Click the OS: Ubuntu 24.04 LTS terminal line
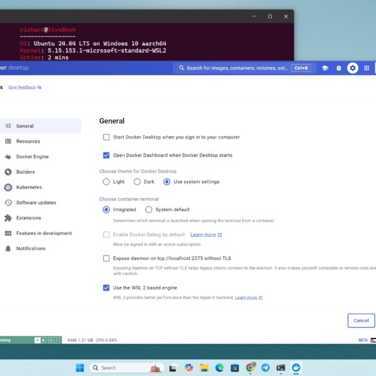Screen dimensions: 376x376 pos(93,44)
